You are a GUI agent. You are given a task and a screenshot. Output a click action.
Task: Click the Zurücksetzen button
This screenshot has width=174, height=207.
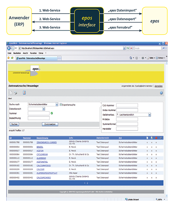(x=50, y=124)
